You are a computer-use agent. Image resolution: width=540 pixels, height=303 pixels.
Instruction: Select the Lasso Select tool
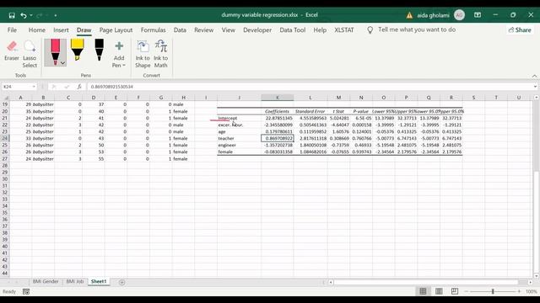pyautogui.click(x=30, y=54)
